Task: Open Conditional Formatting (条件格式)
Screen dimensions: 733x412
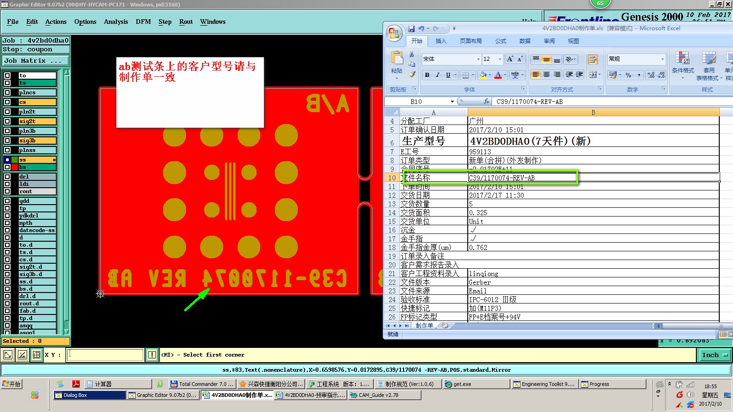Action: coord(683,65)
